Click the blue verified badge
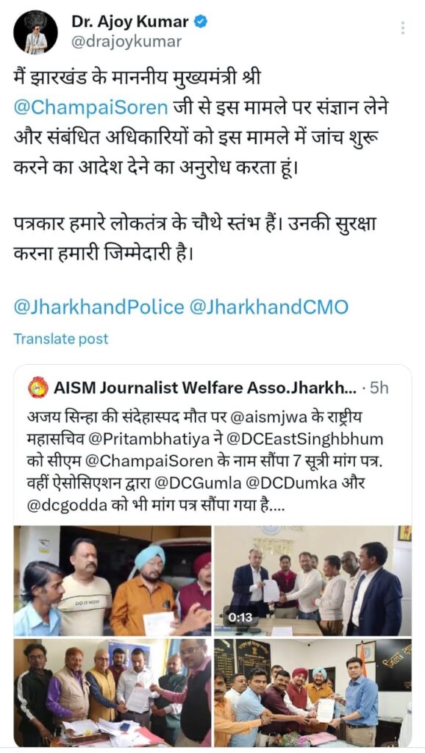Screen dimensions: 425x753 (200, 21)
